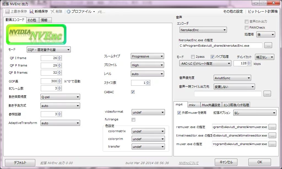Open the プロファイル High dropdown
This screenshot has height=169, width=282.
147,65
